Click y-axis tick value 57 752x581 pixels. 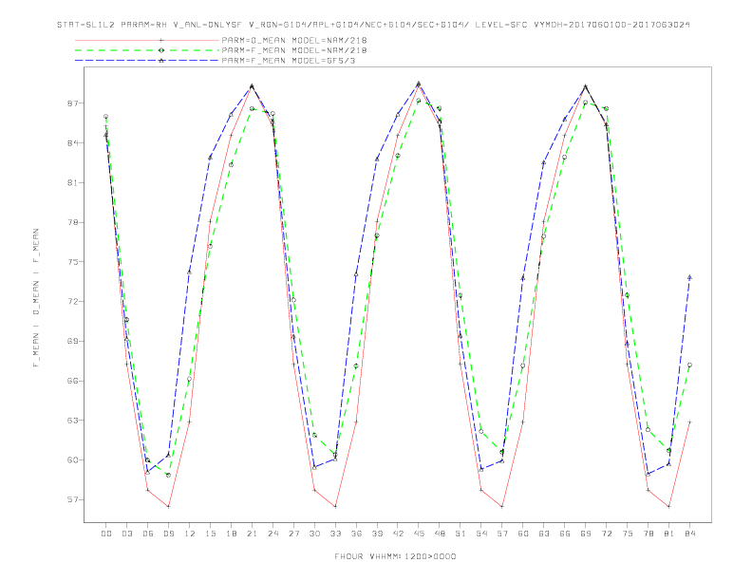(x=72, y=499)
